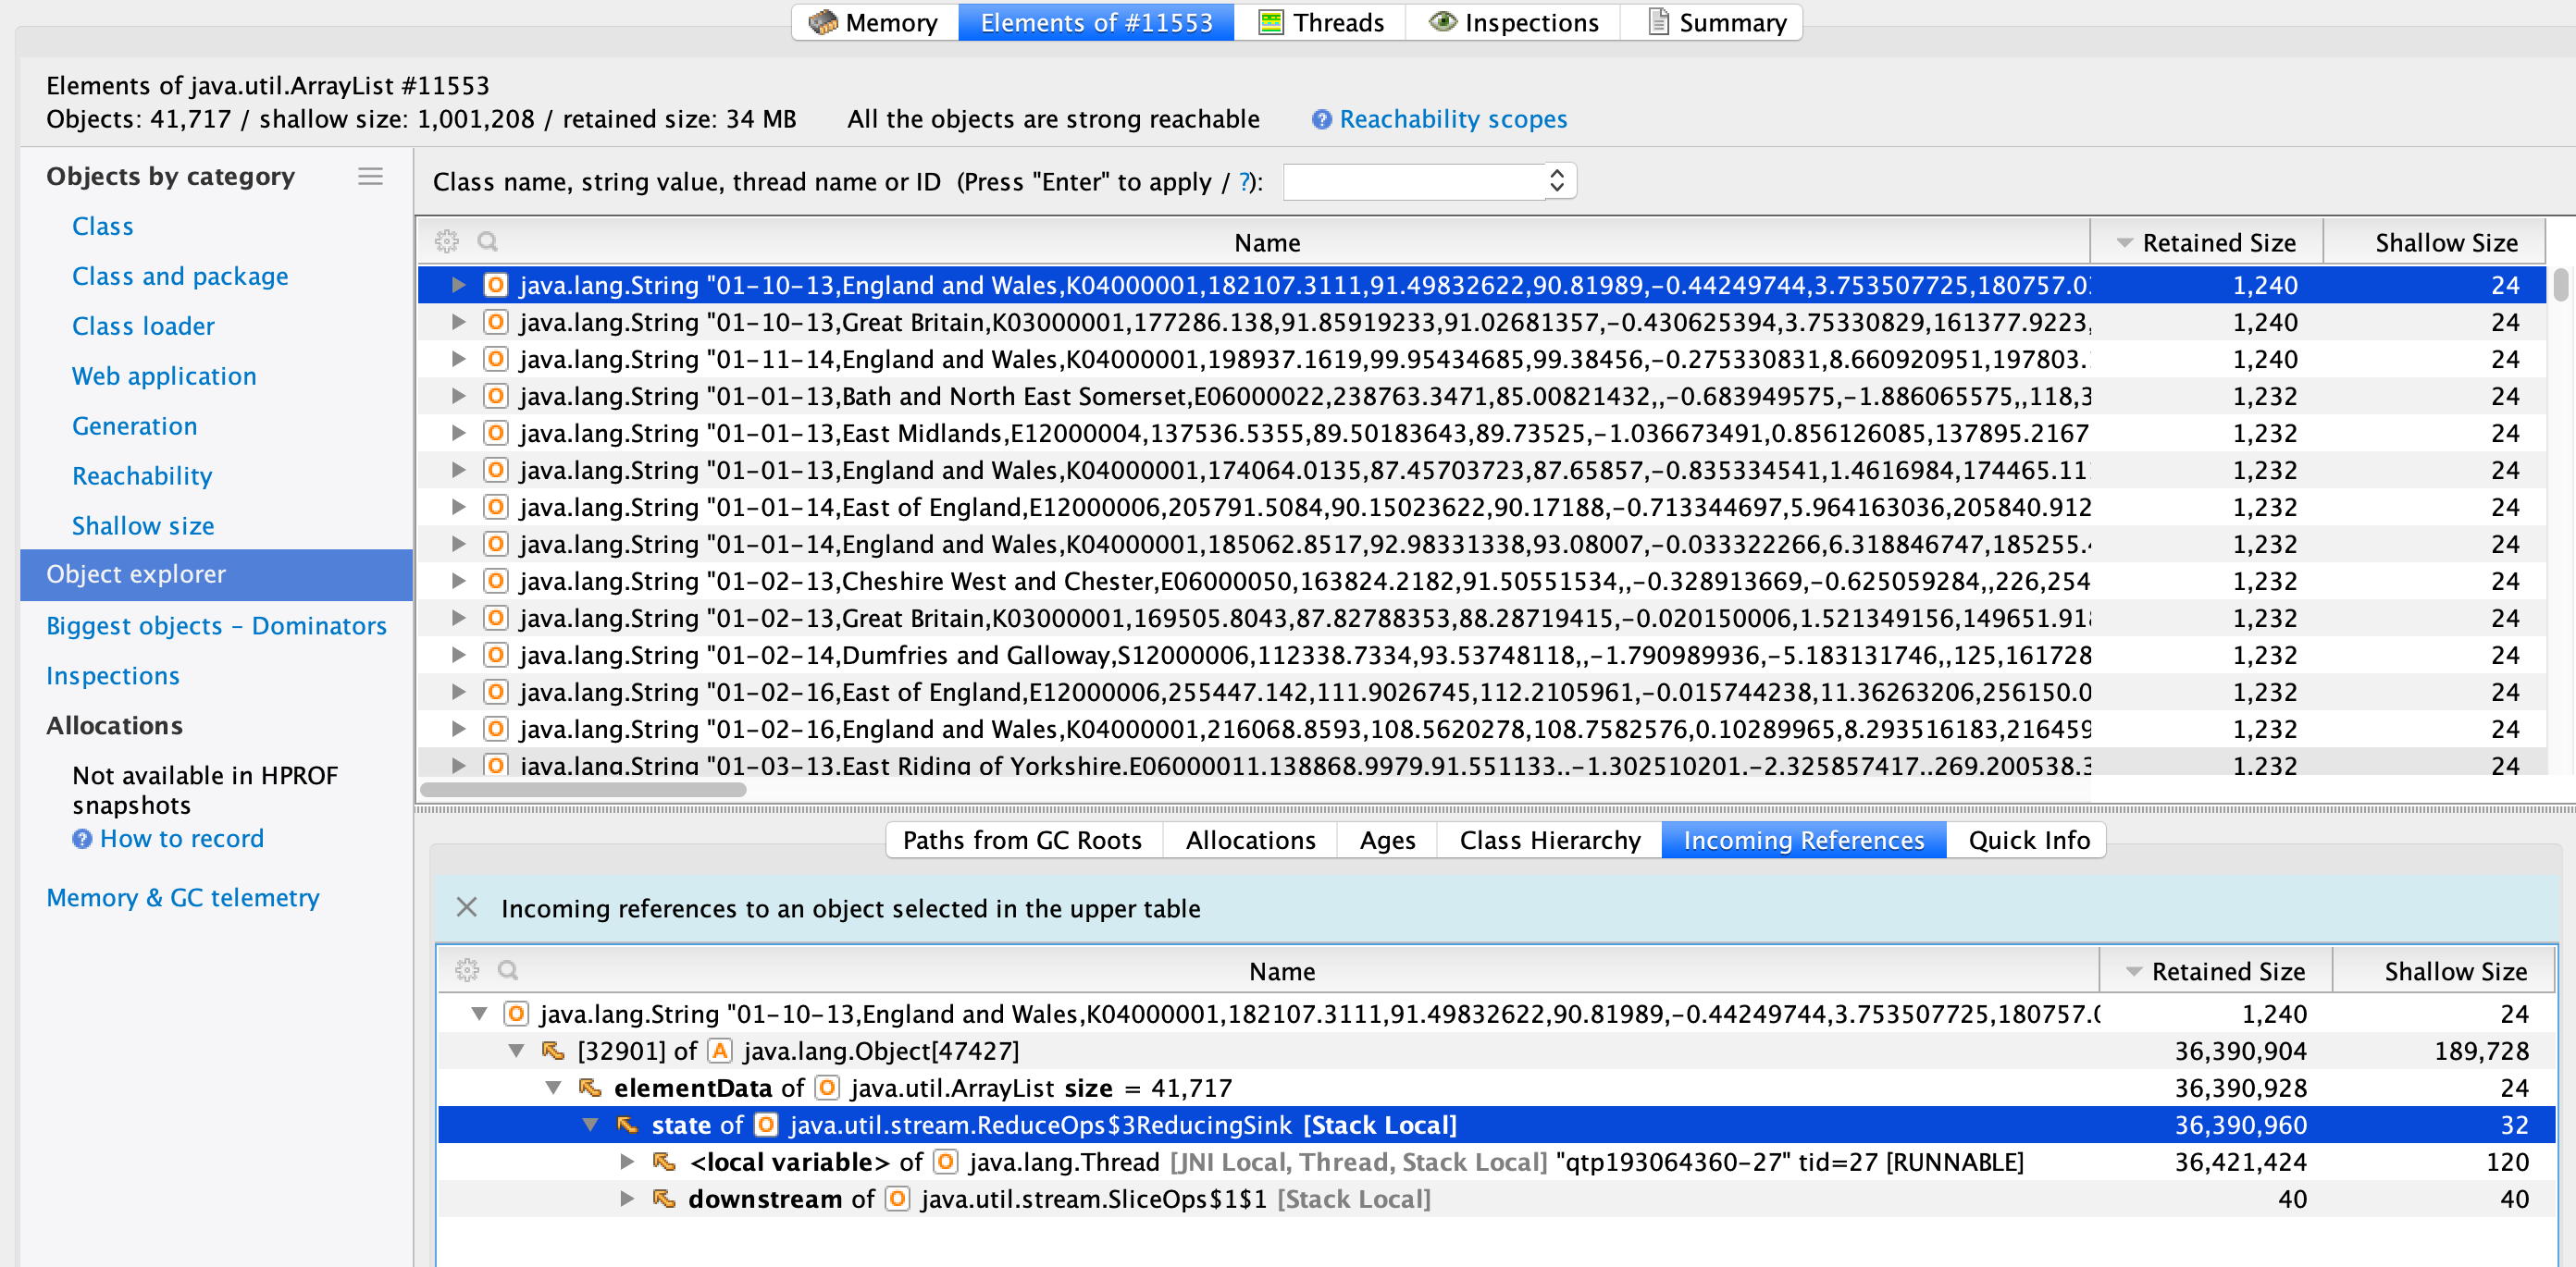Expand the Great Britain K03000001 01-10-13 string row
The height and width of the screenshot is (1267, 2576).
pyautogui.click(x=458, y=322)
